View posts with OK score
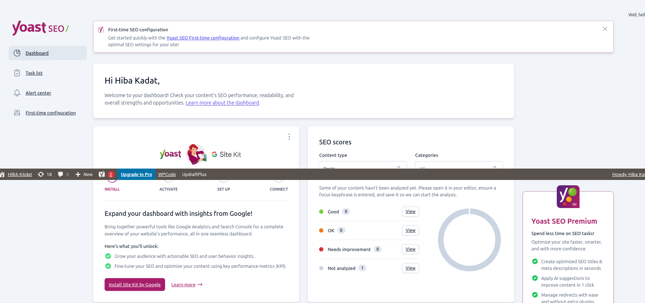The width and height of the screenshot is (645, 303). [411, 230]
